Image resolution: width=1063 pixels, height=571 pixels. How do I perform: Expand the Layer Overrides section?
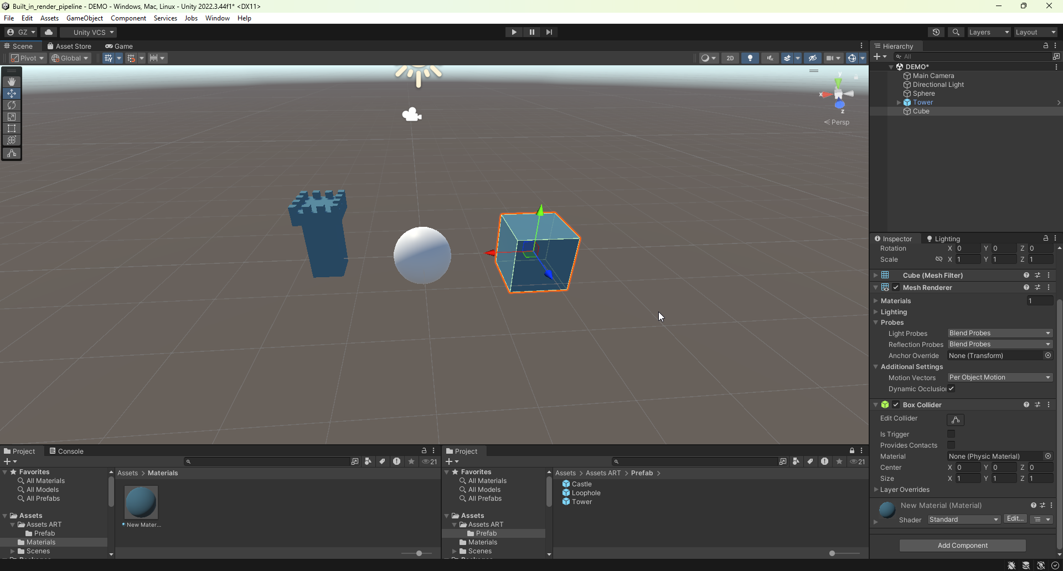(x=876, y=490)
